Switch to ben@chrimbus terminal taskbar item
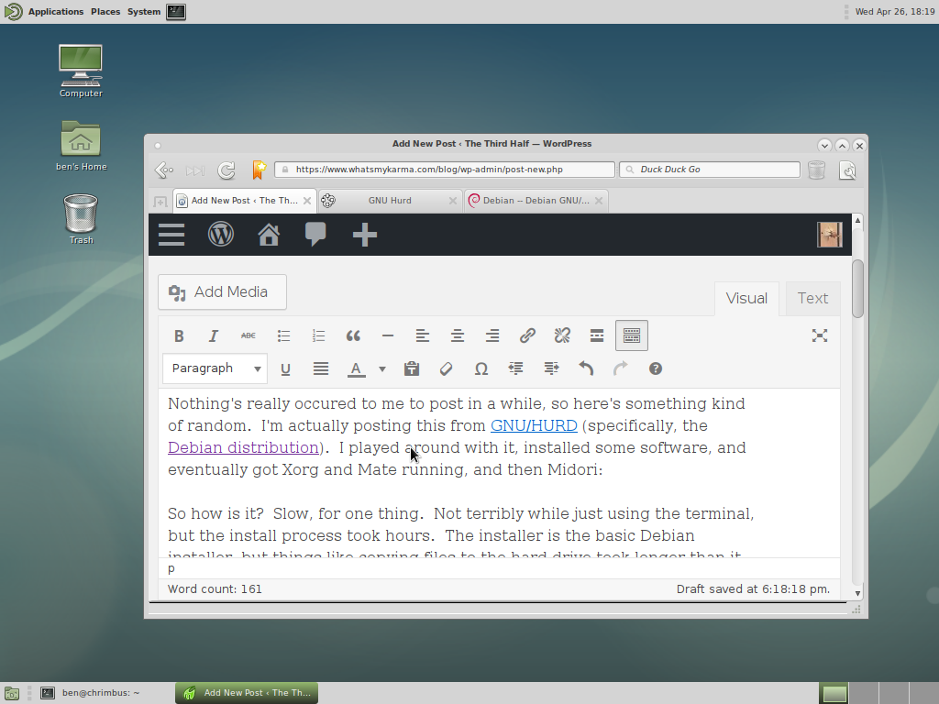The width and height of the screenshot is (939, 704). click(101, 693)
